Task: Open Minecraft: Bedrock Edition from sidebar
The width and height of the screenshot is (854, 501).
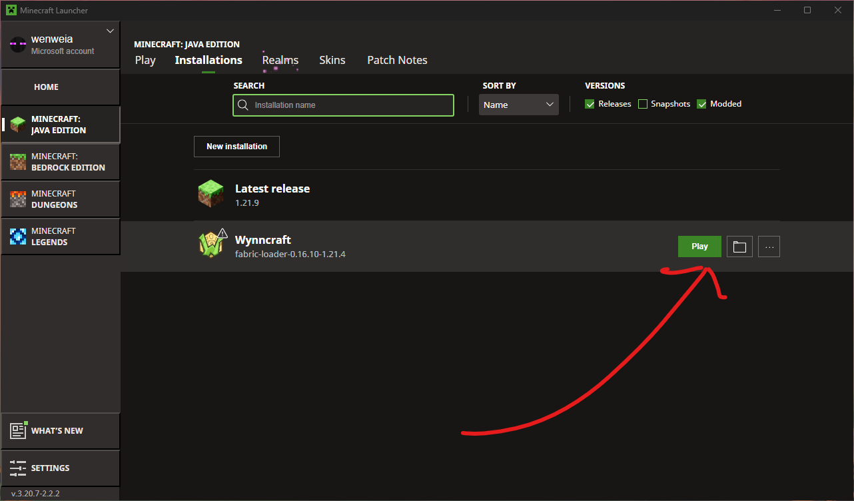Action: click(x=17, y=161)
